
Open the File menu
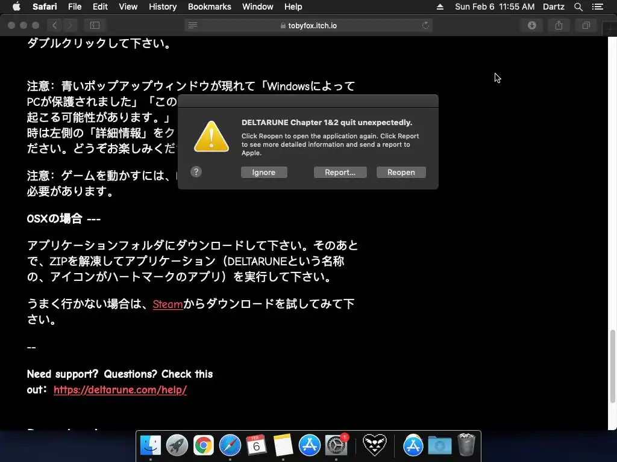[x=74, y=7]
